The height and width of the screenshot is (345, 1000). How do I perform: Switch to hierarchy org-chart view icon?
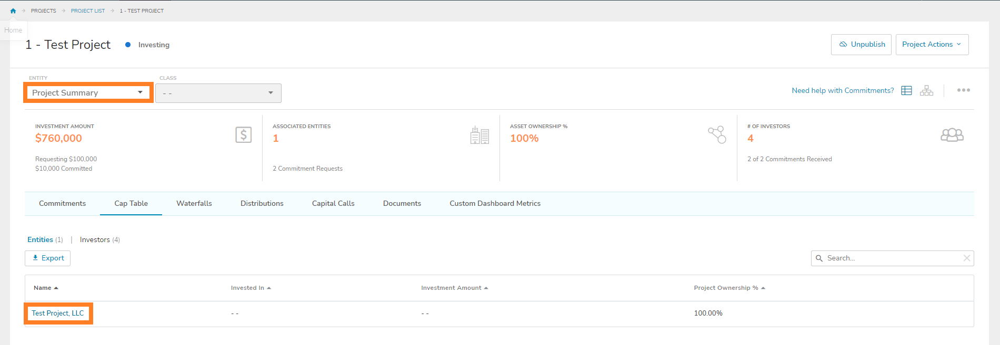point(926,91)
